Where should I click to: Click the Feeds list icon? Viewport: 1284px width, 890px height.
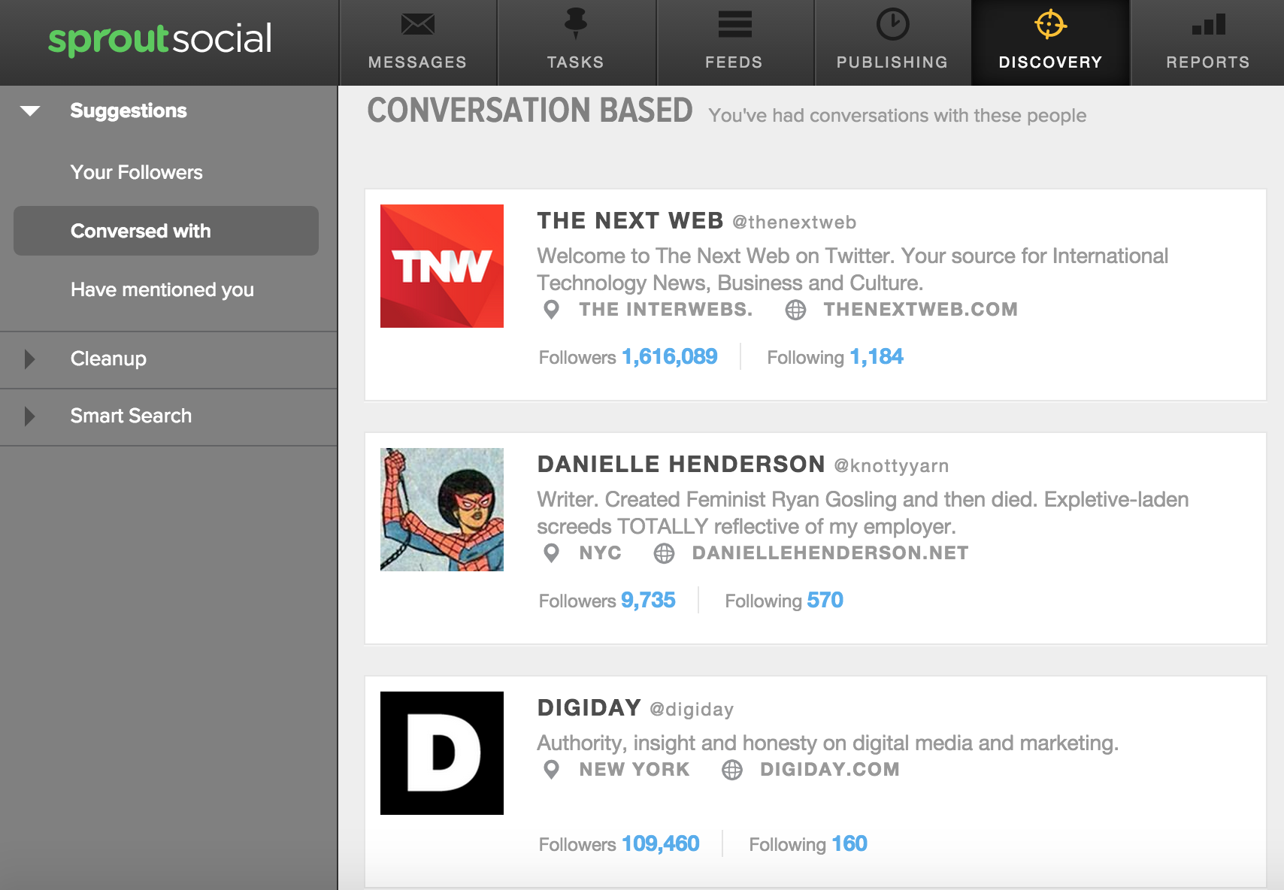[734, 24]
